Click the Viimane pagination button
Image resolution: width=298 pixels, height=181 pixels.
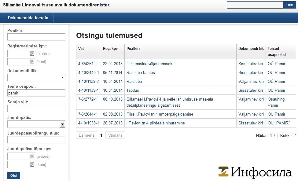[x=115, y=135]
